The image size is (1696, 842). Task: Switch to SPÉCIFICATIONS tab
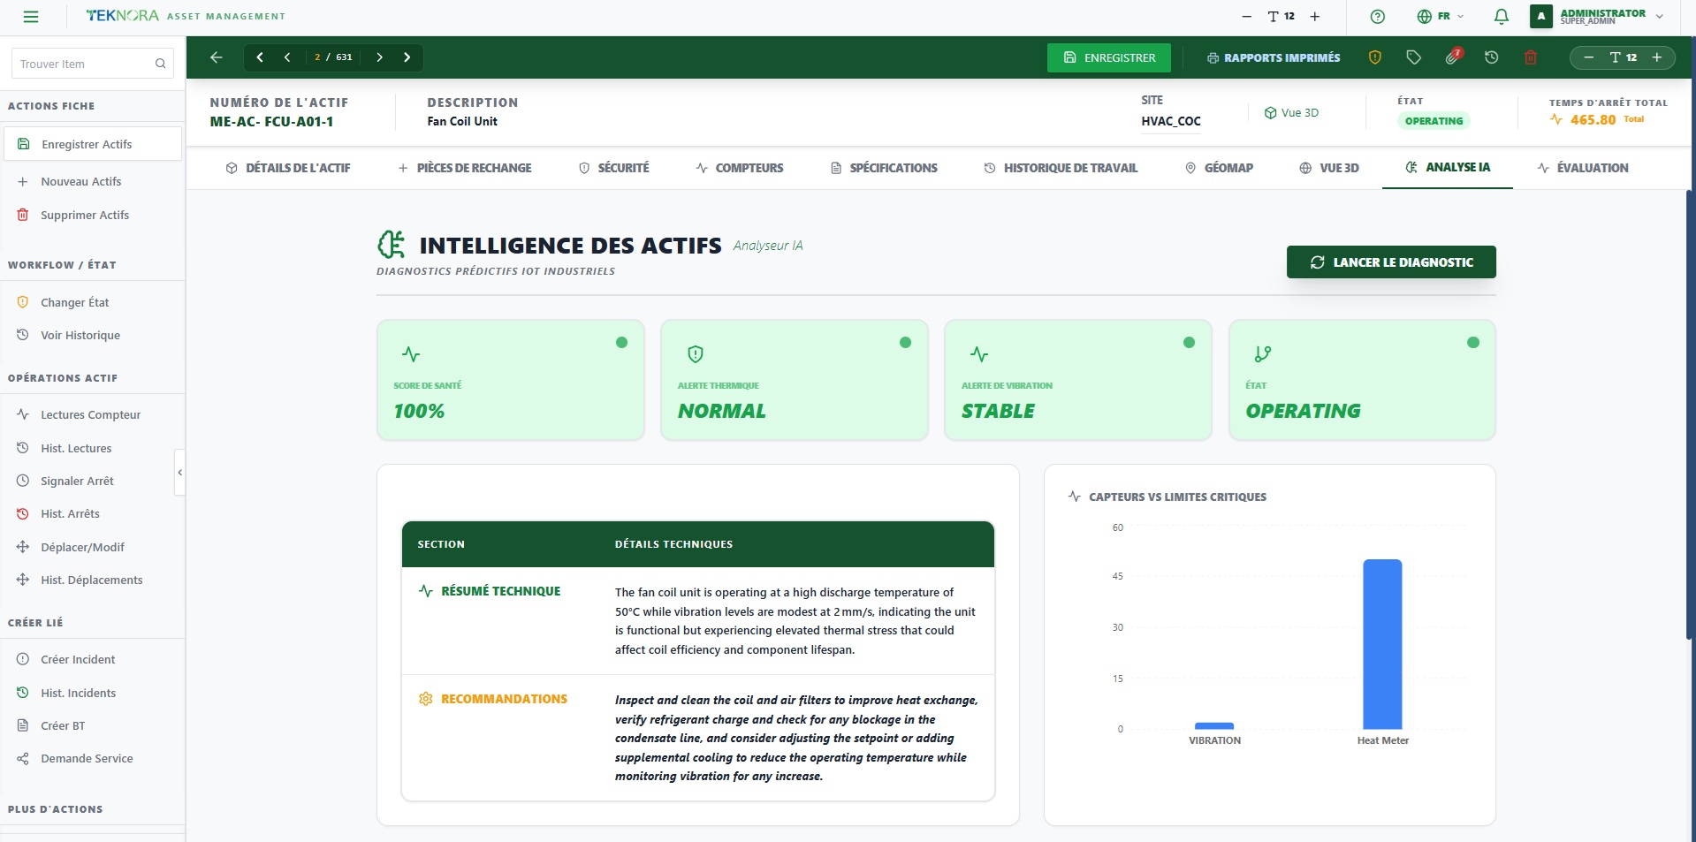pyautogui.click(x=884, y=168)
